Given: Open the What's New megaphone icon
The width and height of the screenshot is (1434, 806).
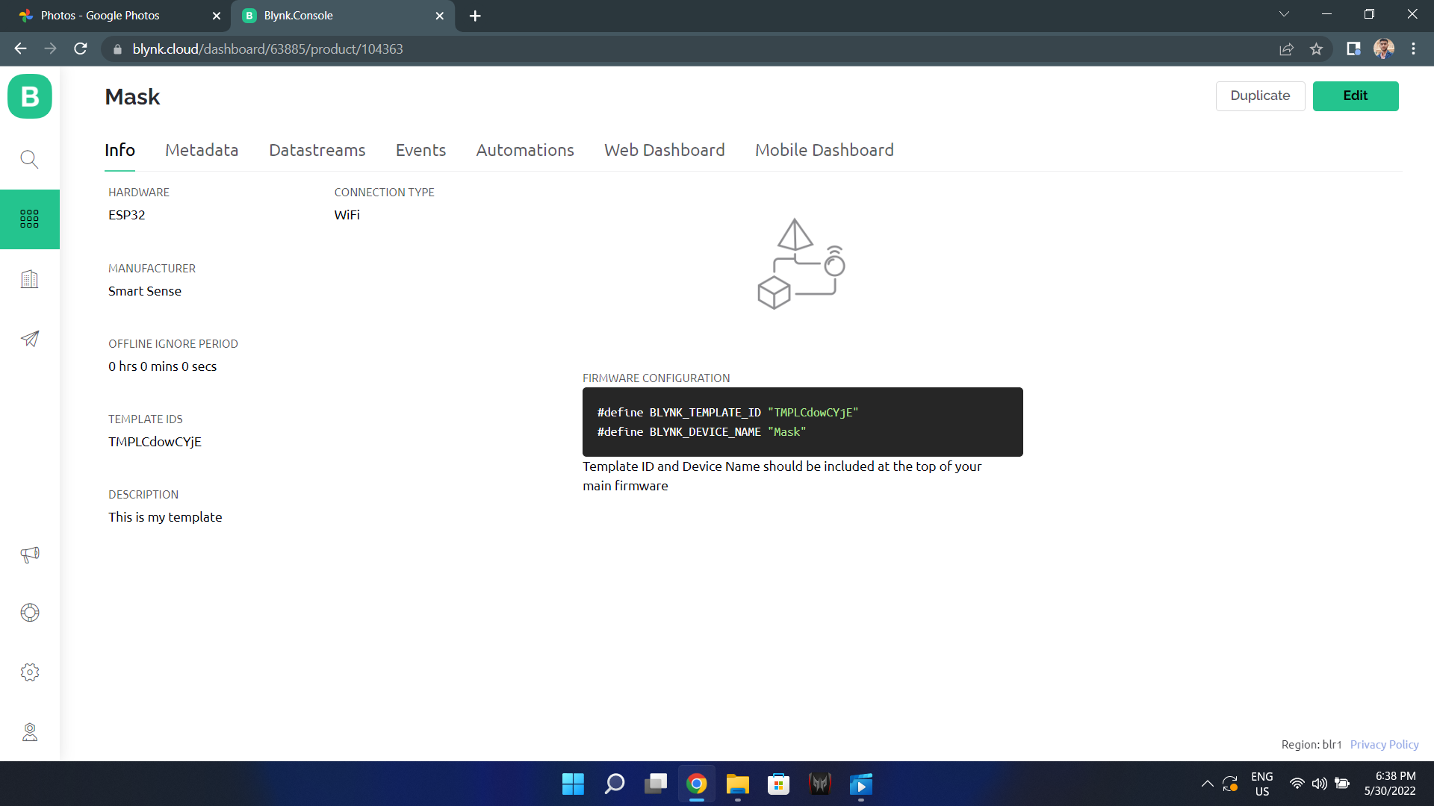Looking at the screenshot, I should point(30,555).
